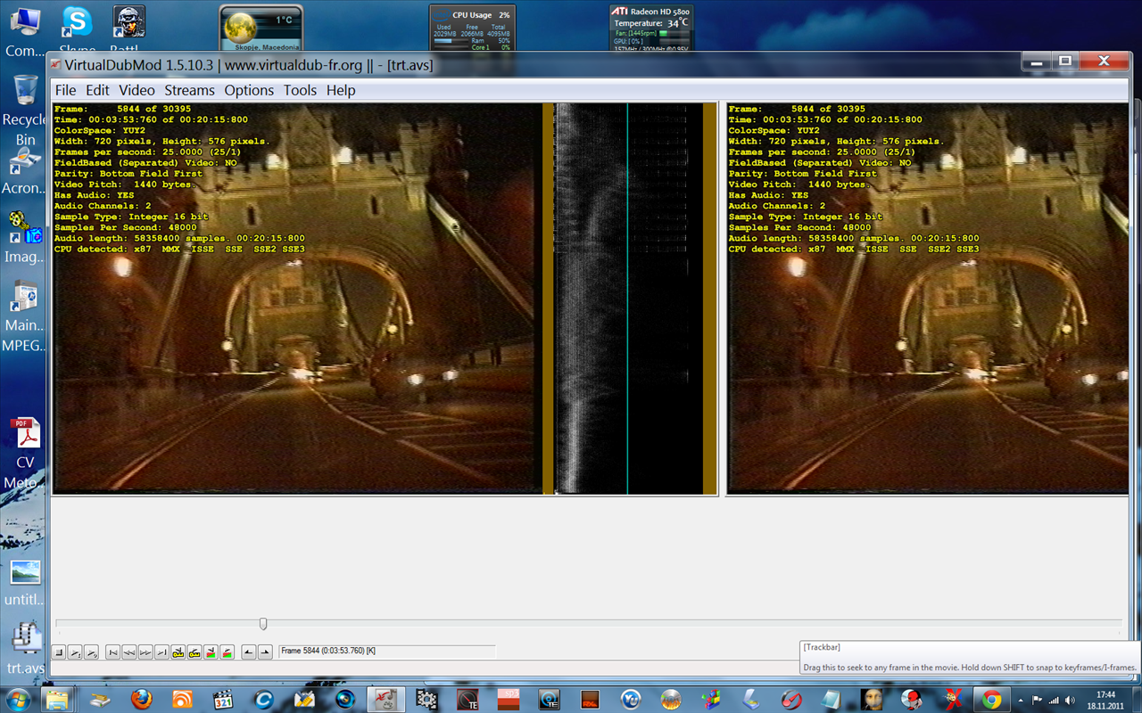Set the selection end mark
Image resolution: width=1142 pixels, height=713 pixels.
[x=265, y=652]
